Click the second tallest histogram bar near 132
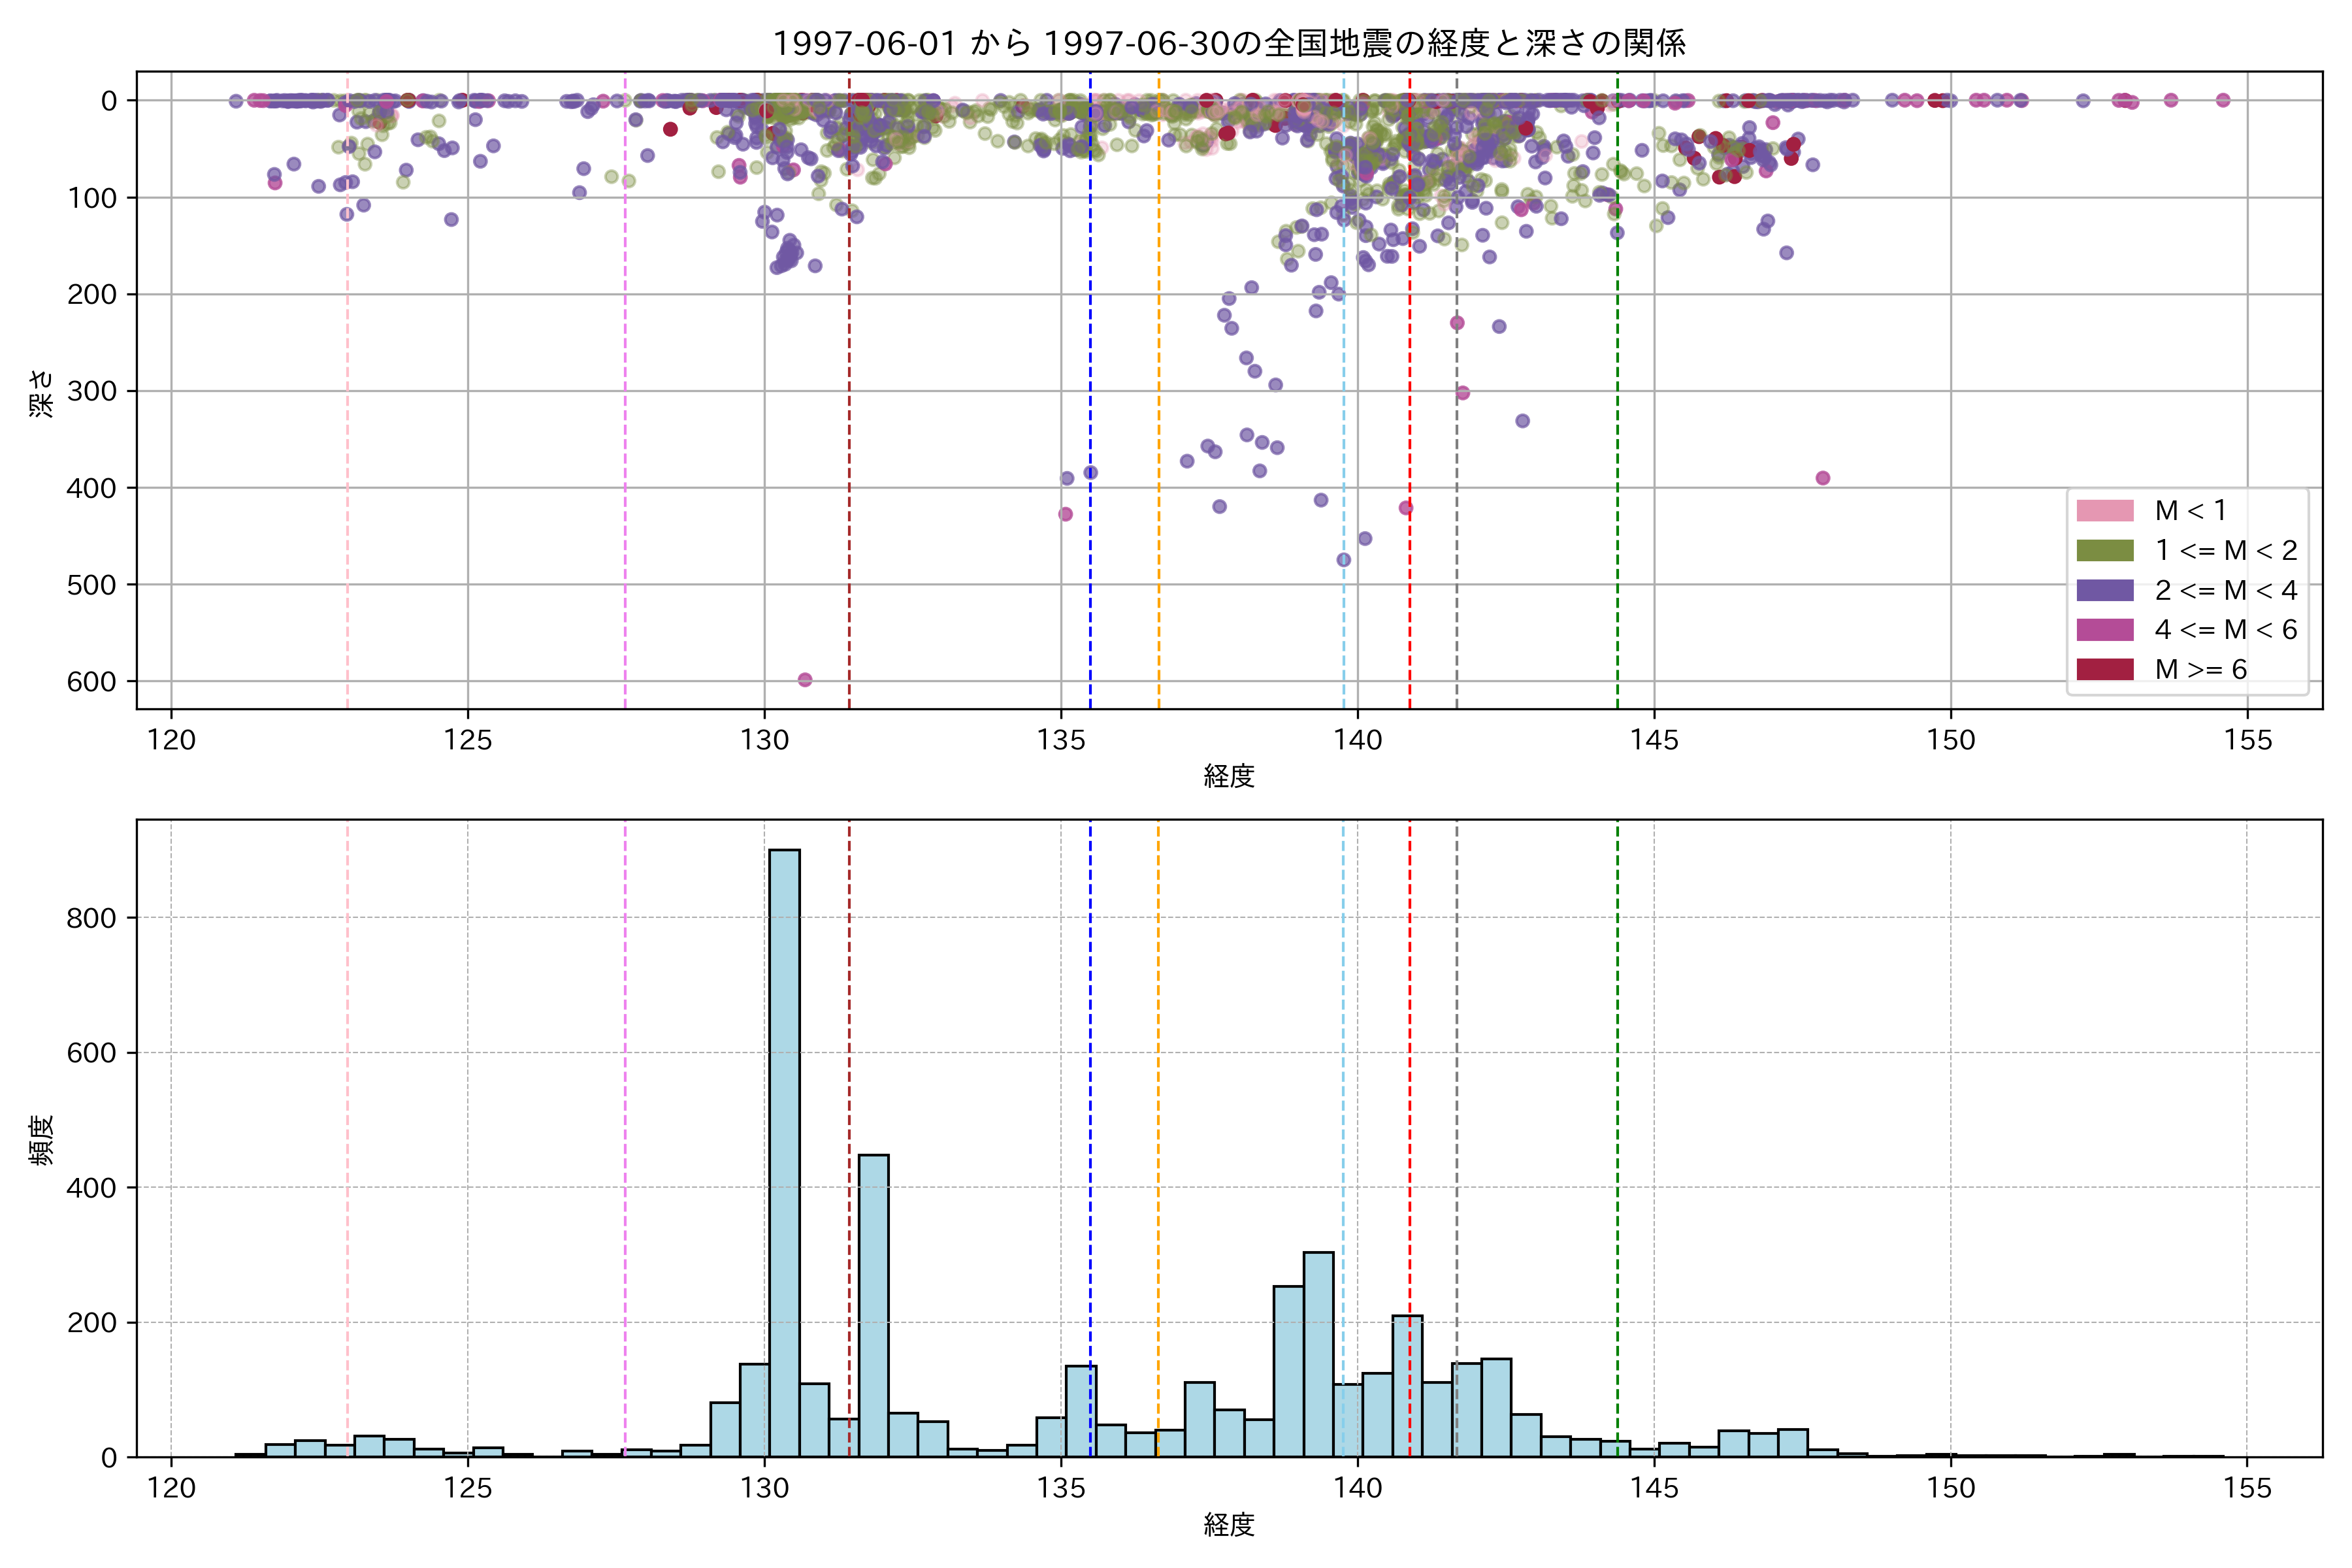 (873, 1305)
